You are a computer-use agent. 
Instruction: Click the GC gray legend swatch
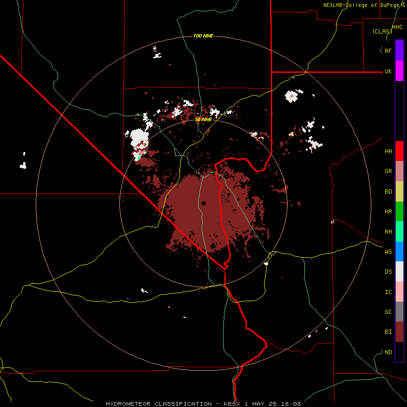click(399, 312)
